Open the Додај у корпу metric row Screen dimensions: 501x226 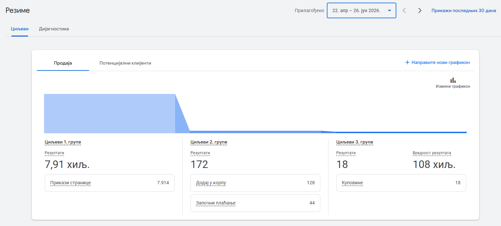(x=255, y=183)
